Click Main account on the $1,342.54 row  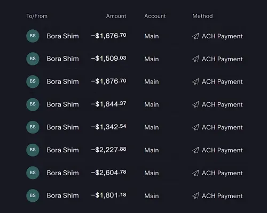[x=152, y=127]
